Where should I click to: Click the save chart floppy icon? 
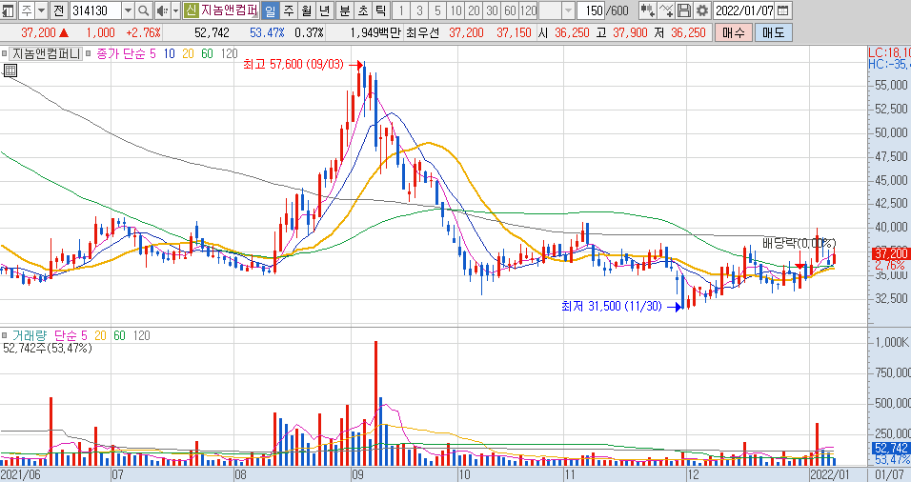684,10
